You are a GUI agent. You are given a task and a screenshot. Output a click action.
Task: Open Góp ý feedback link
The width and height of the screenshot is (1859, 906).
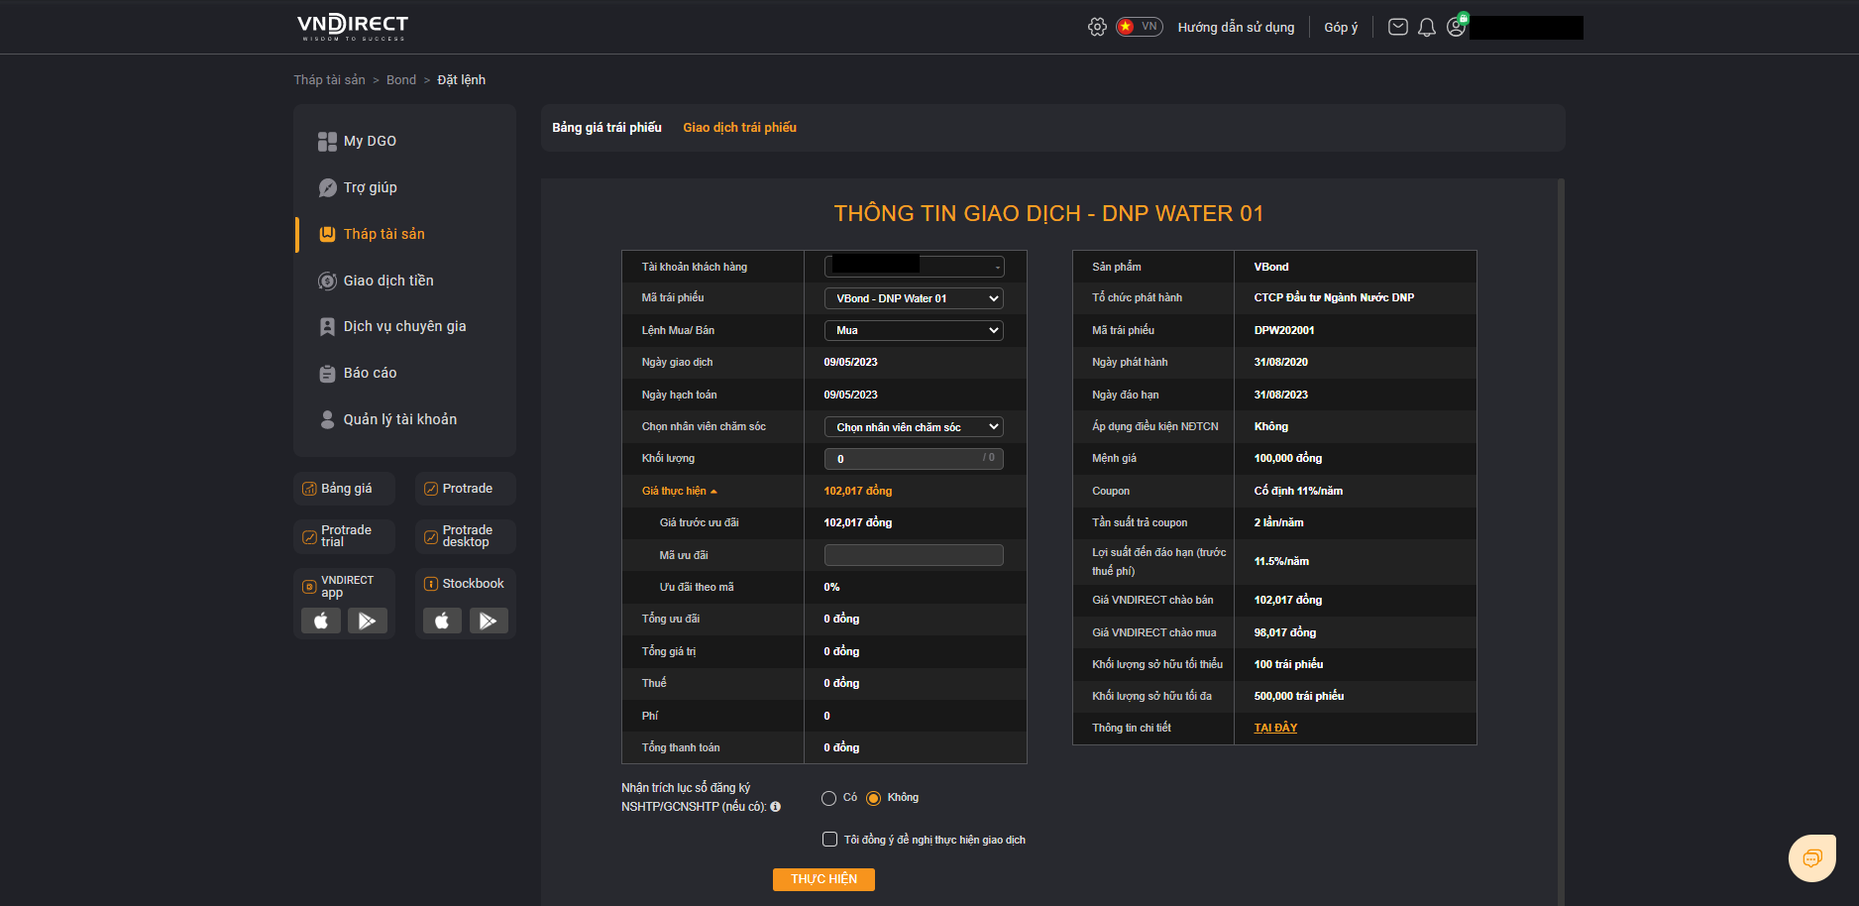click(x=1341, y=28)
